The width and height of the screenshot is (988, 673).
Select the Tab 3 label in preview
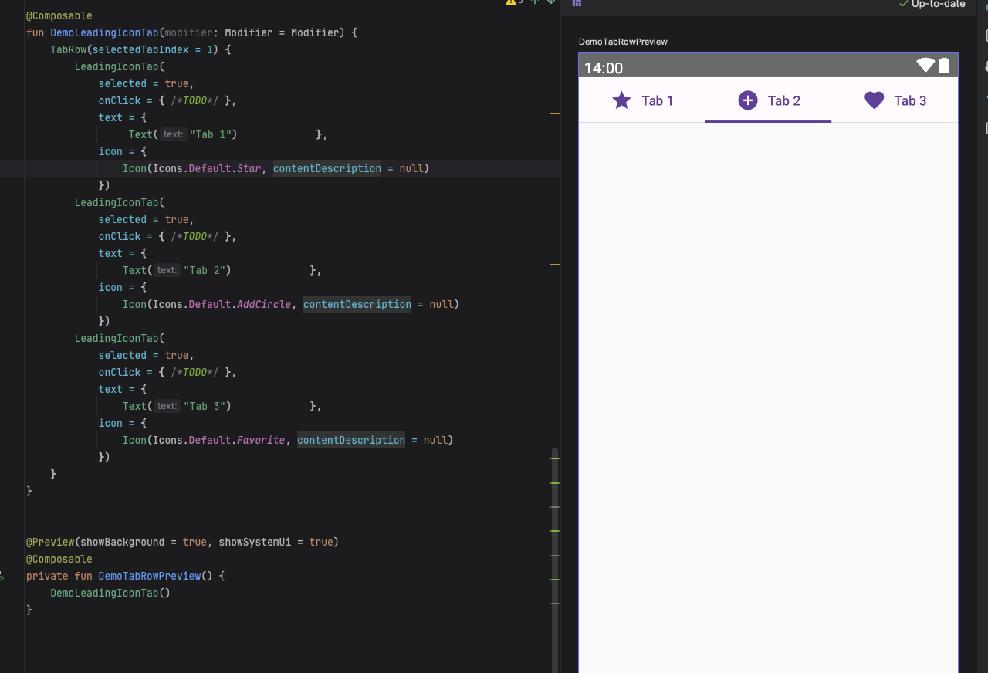pos(910,101)
